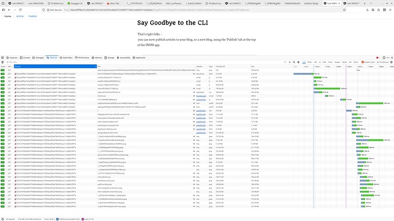Open the performance analysis stopwatch icon
The width and height of the screenshot is (394, 221).
[x=2, y=219]
